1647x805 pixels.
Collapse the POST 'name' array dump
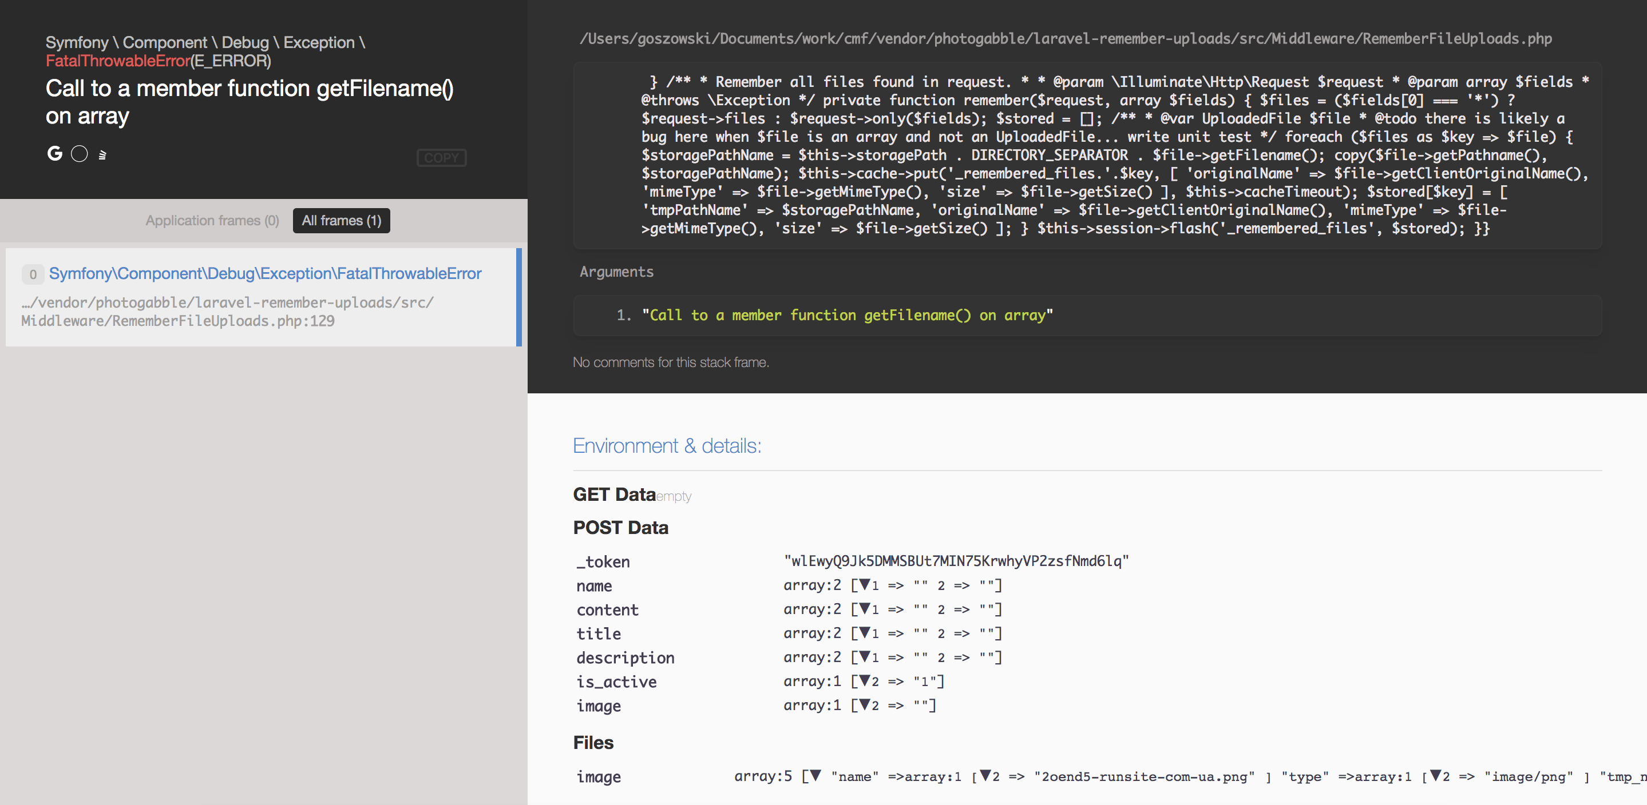point(865,584)
